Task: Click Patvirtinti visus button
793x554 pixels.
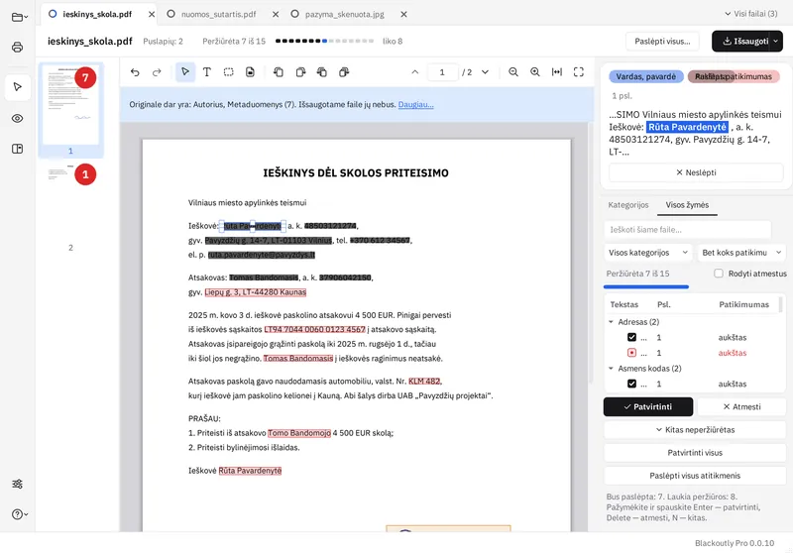Action: (695, 452)
